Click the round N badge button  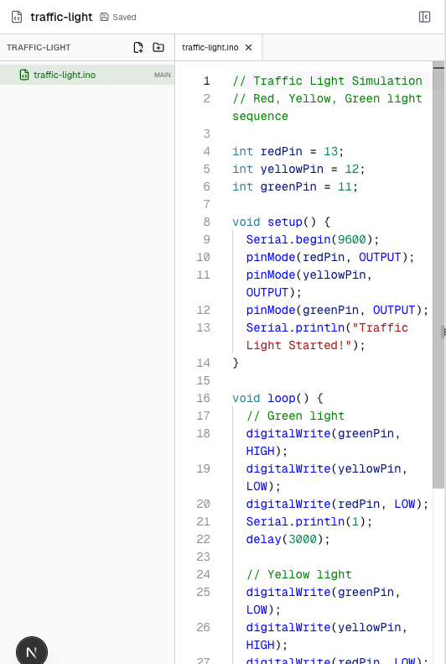point(32,651)
